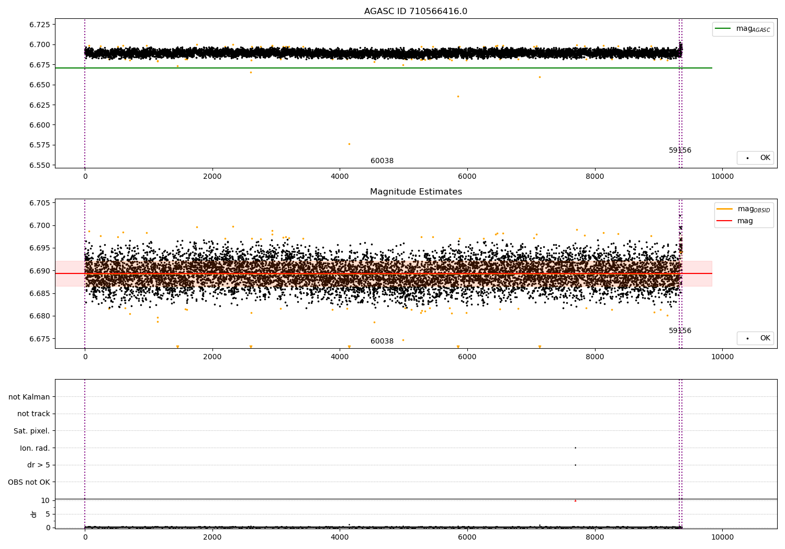Click the 4000 x-tick under middle plot

[x=340, y=357]
